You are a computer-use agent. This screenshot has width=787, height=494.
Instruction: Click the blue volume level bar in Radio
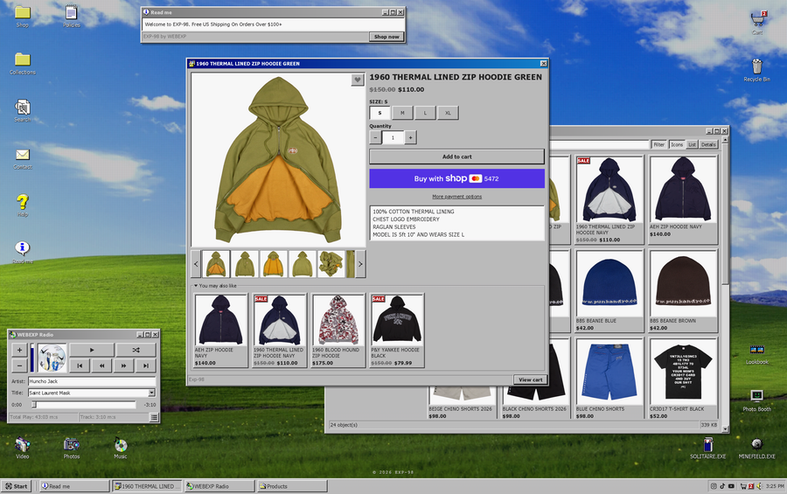coord(32,358)
